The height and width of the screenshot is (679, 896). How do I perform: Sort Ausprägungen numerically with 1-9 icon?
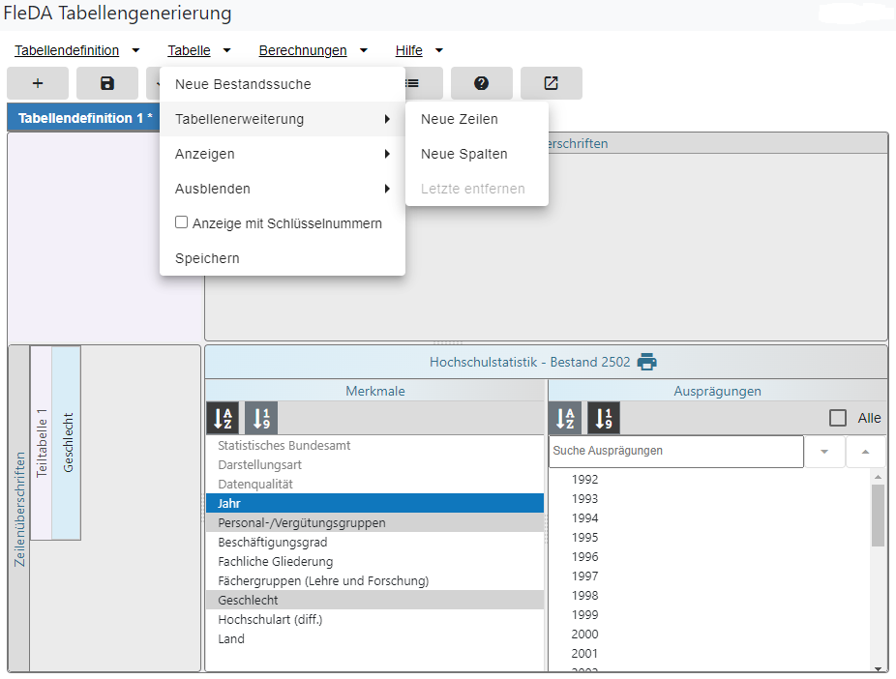click(604, 418)
